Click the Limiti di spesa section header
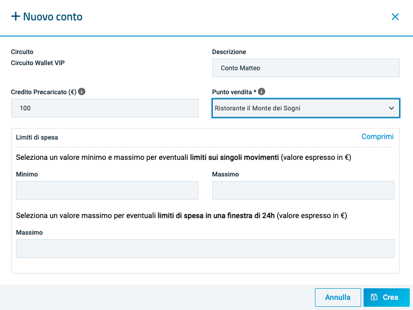Image resolution: width=413 pixels, height=310 pixels. tap(37, 137)
